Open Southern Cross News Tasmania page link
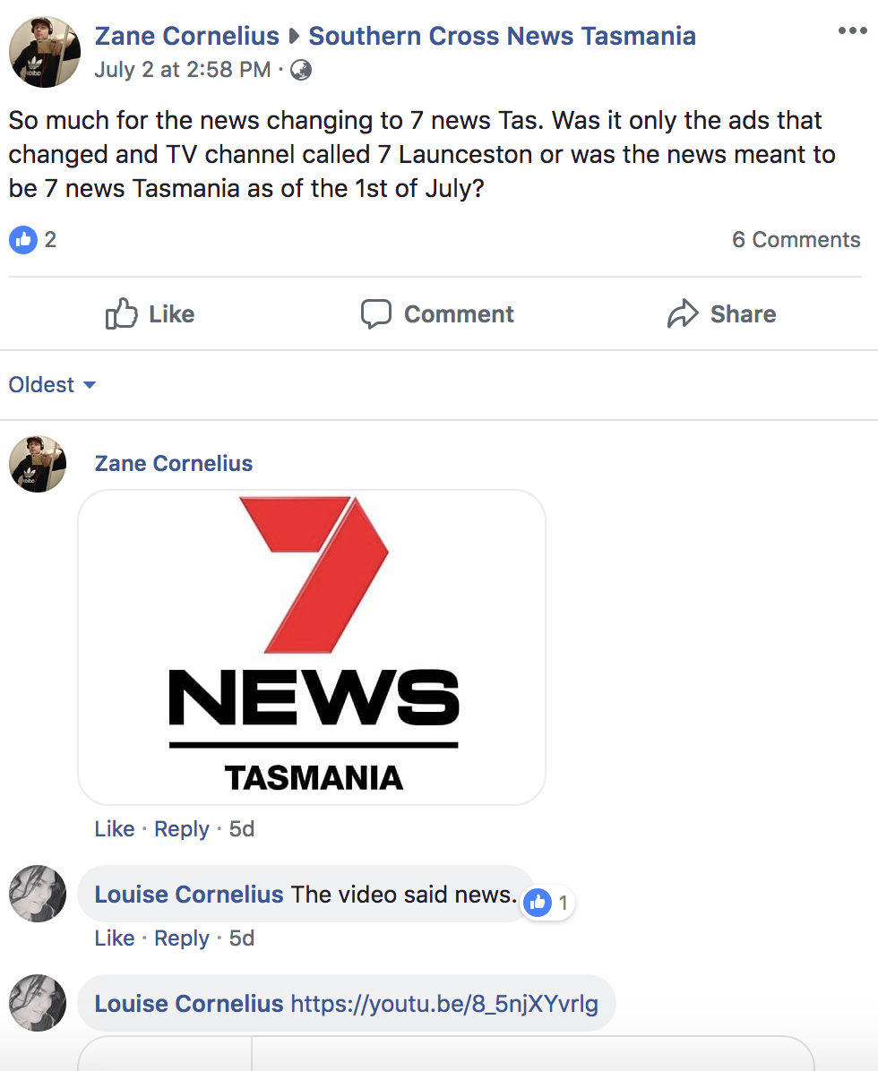Viewport: 878px width, 1071px height. click(x=502, y=36)
